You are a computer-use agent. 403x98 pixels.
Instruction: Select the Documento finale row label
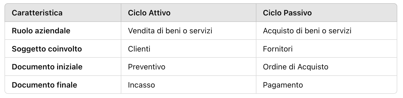tap(44, 85)
